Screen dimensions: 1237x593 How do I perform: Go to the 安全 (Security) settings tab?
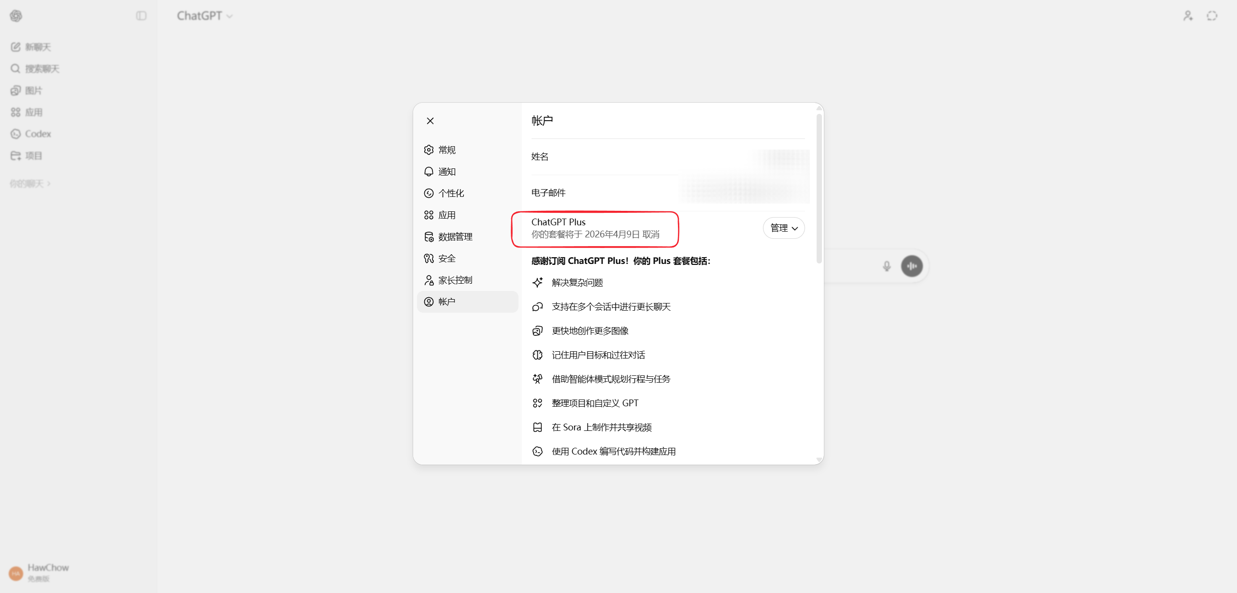446,258
